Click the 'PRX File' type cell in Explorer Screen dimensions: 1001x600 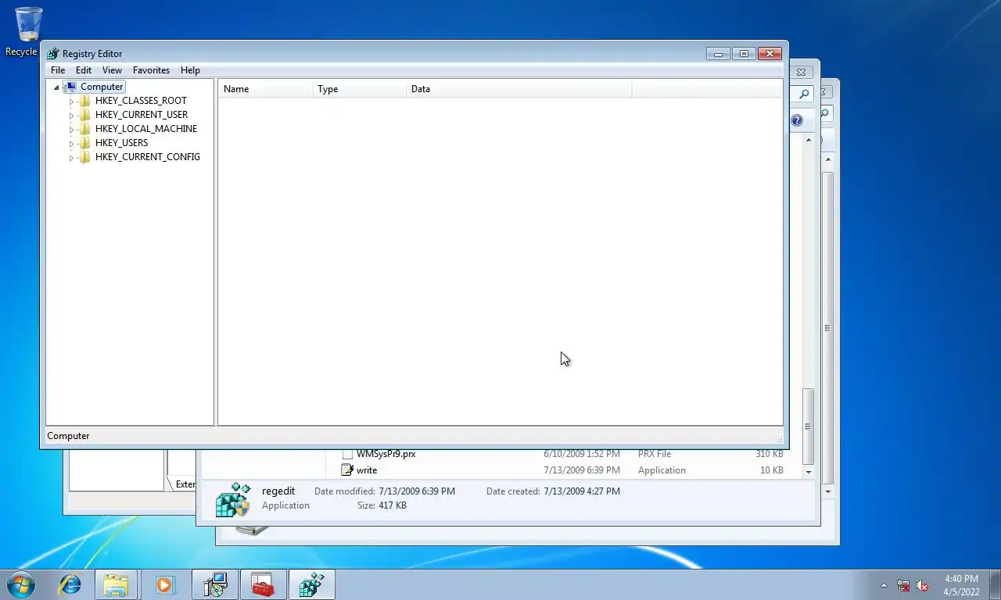(655, 454)
